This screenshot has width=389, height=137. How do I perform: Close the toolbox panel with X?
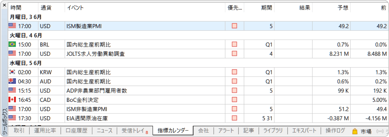4,5
